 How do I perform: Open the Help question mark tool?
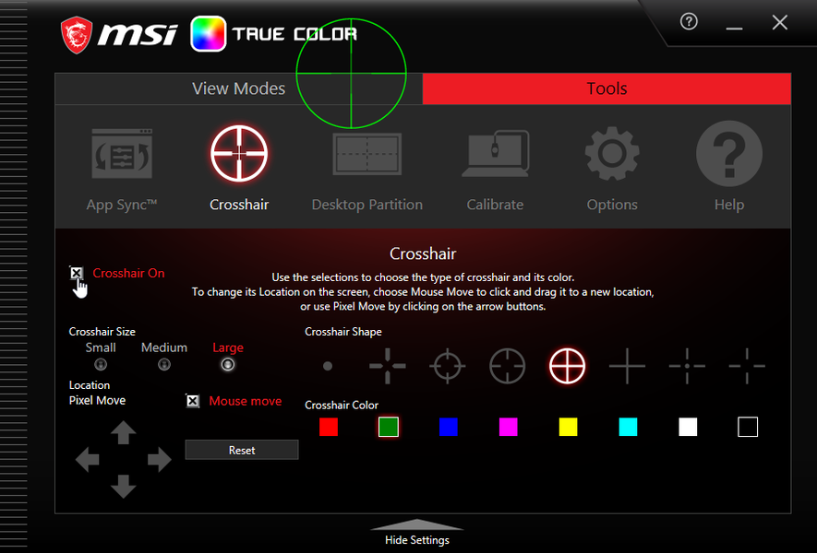pos(729,154)
